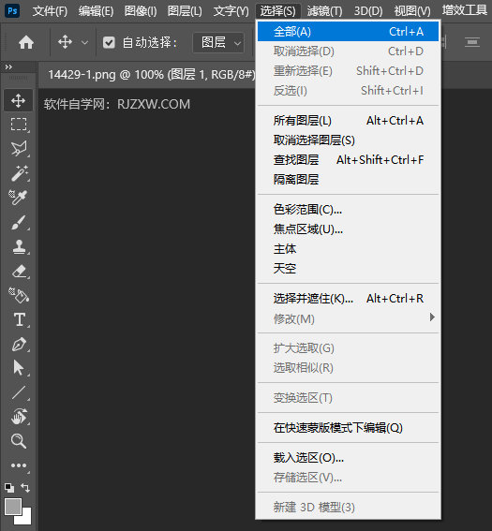Close the 选择(S) menu
Screen dimensions: 492x531
coord(277,11)
